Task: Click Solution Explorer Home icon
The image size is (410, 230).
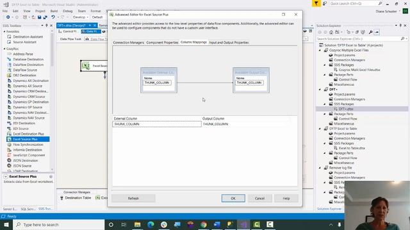Action: tap(331, 32)
